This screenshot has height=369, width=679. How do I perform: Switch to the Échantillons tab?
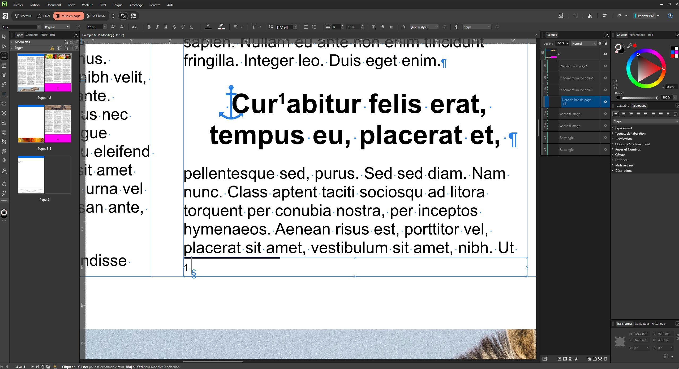point(637,35)
